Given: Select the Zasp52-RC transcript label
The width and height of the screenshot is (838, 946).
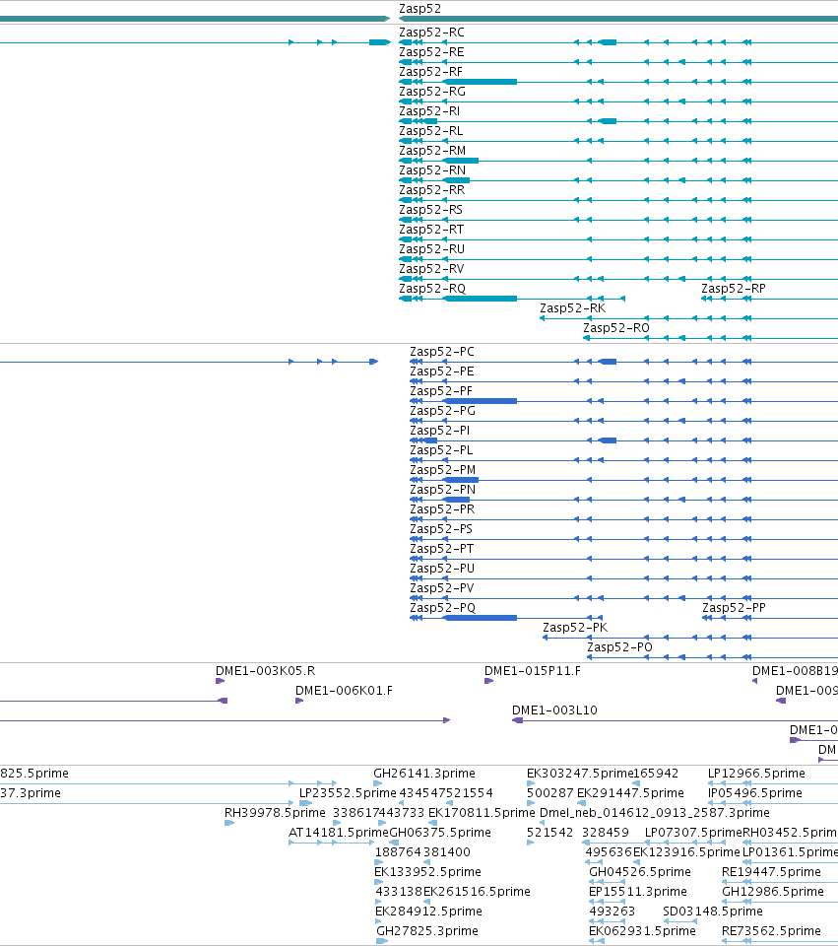Looking at the screenshot, I should [x=431, y=33].
